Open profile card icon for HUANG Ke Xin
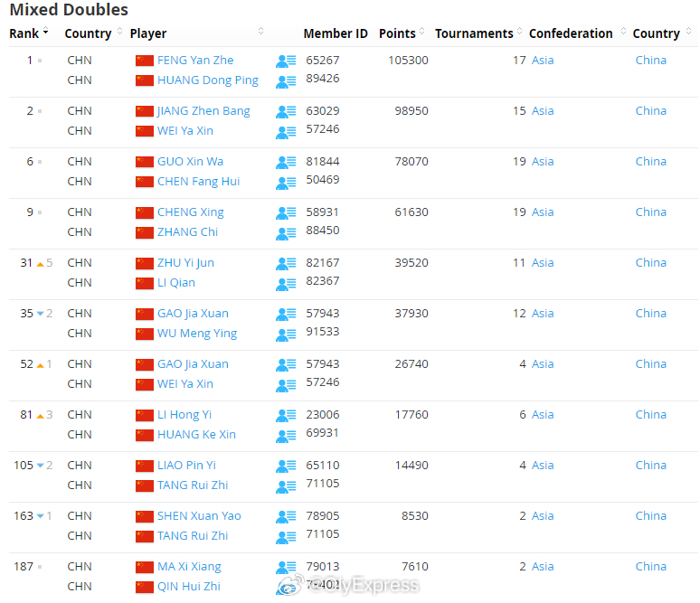 [x=286, y=436]
